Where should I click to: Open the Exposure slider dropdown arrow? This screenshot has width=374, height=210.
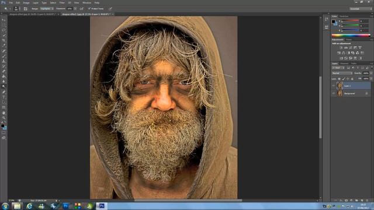point(75,9)
